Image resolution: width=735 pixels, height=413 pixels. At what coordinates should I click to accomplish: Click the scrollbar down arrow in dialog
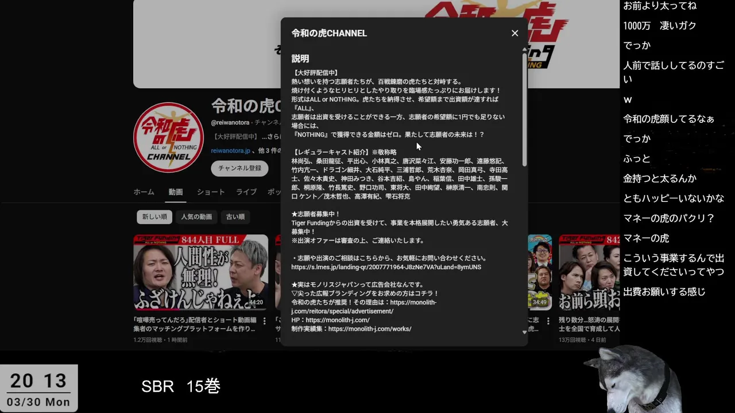524,332
